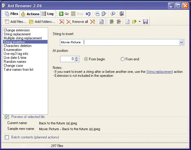This screenshot has width=191, height=150.
Task: Click the floppy disk save batch icon
Action: point(145,22)
